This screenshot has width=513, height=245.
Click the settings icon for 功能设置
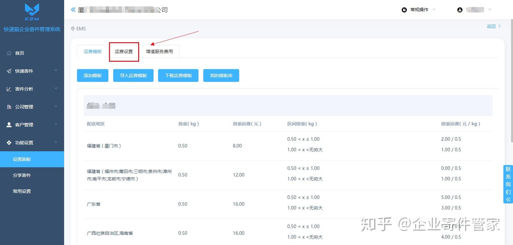(x=9, y=143)
